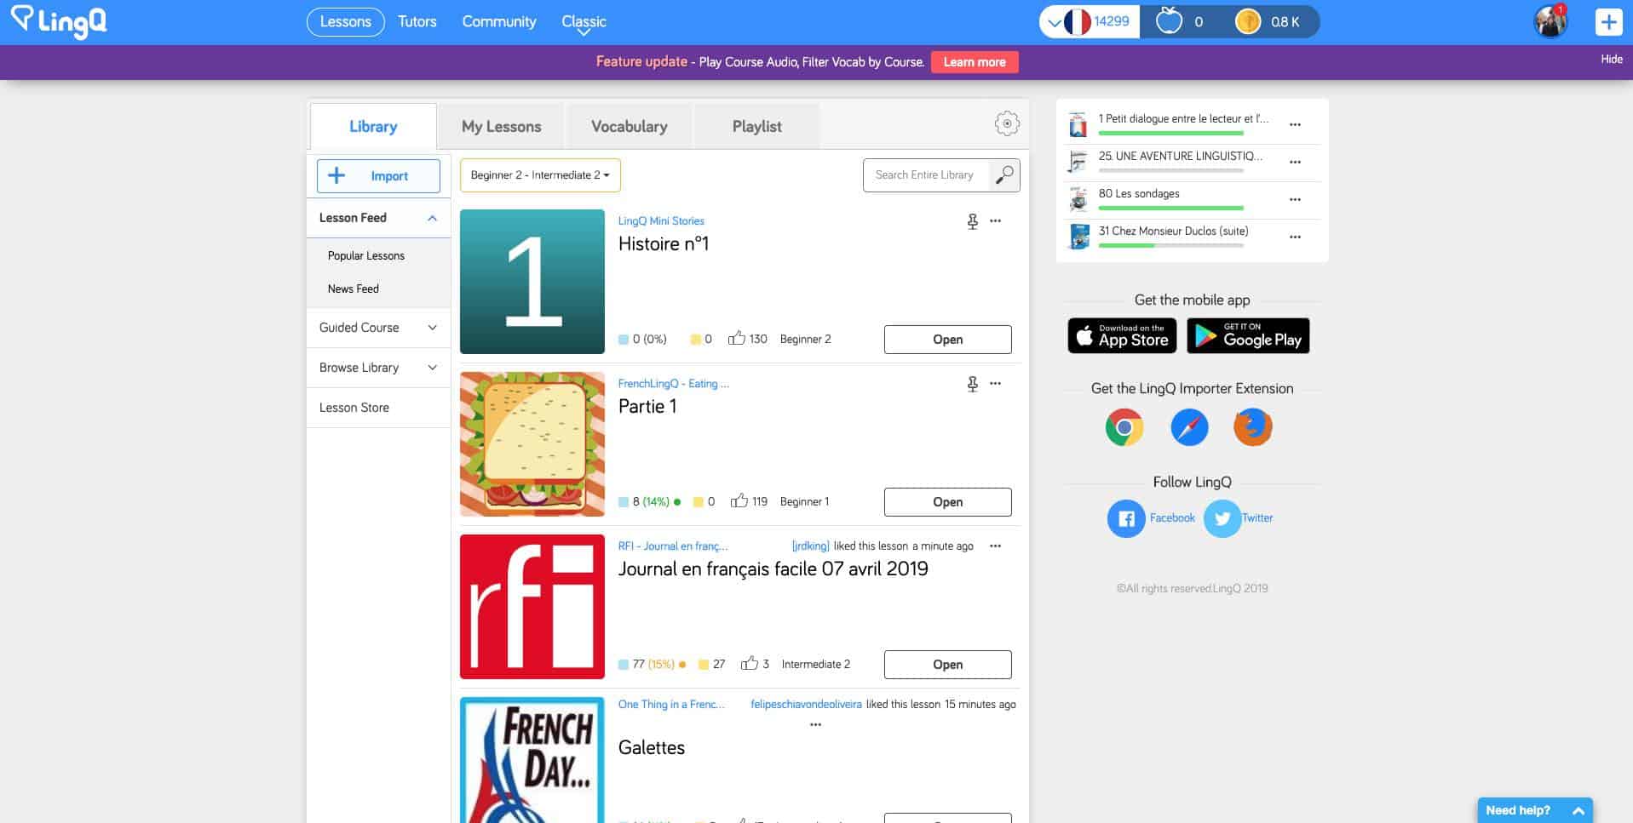Get the Chrome importer extension
1633x823 pixels.
1124,427
